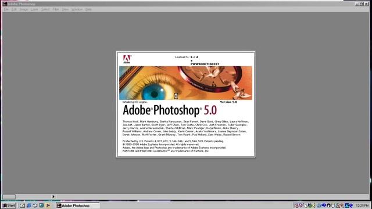Click the Adobe Photoshop taskbar button
Screen dimensions: 372x209
click(77, 206)
